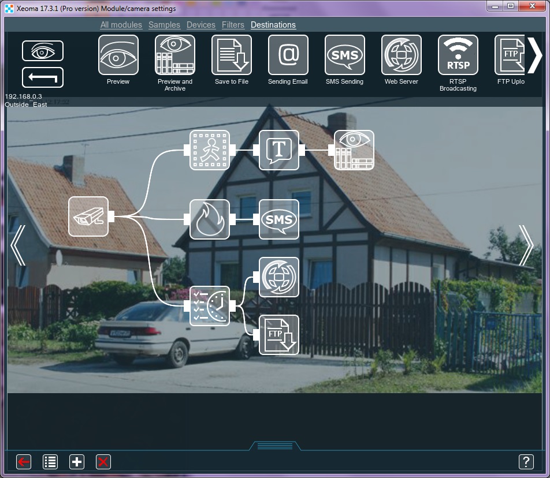This screenshot has height=478, width=550.
Task: Click the fire detector node
Action: pyautogui.click(x=210, y=219)
